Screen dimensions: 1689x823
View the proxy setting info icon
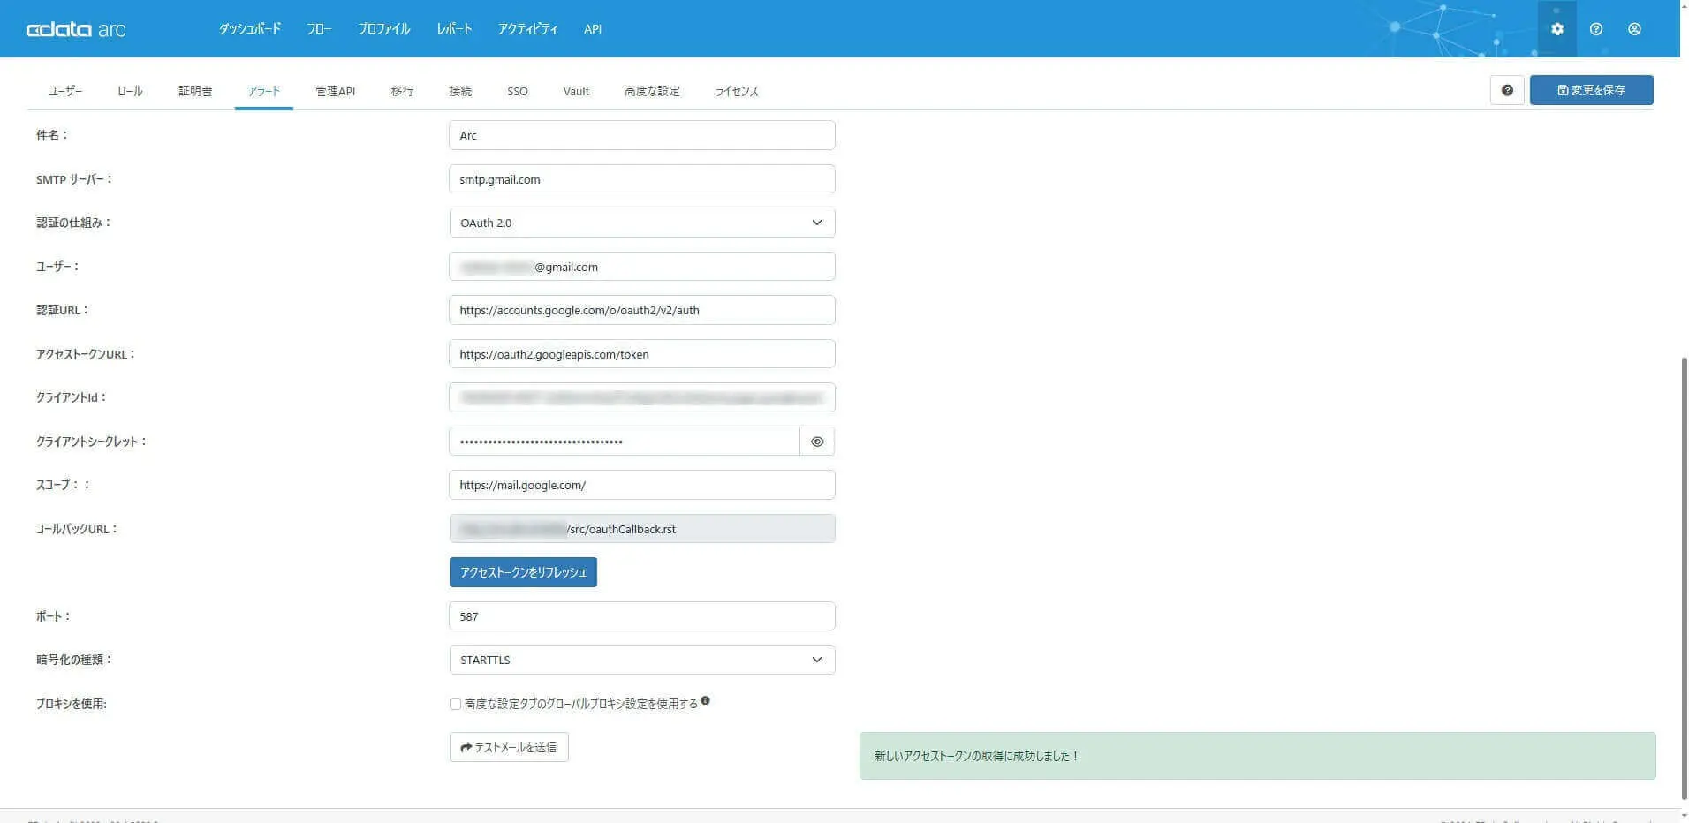[705, 701]
